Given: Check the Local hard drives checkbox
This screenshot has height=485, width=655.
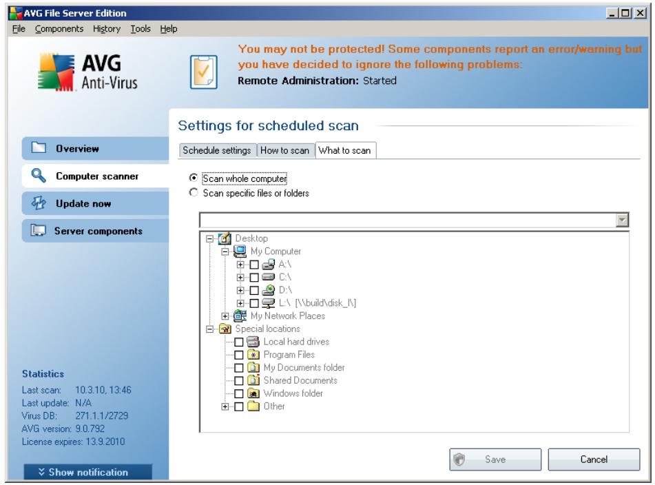Looking at the screenshot, I should point(239,342).
